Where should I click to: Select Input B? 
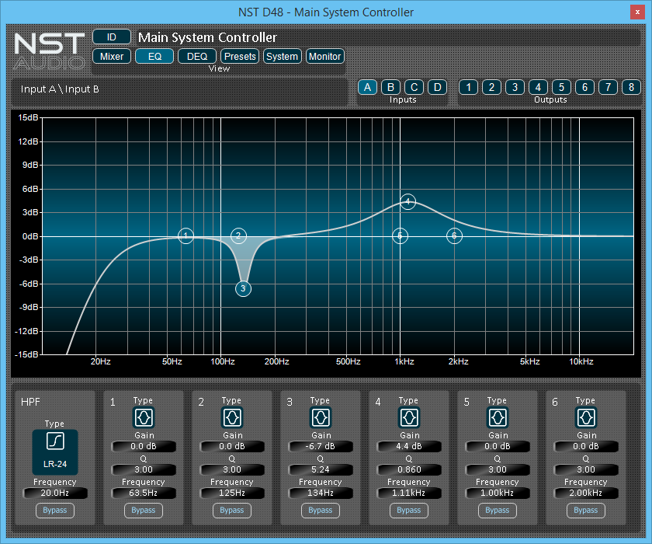click(x=391, y=87)
